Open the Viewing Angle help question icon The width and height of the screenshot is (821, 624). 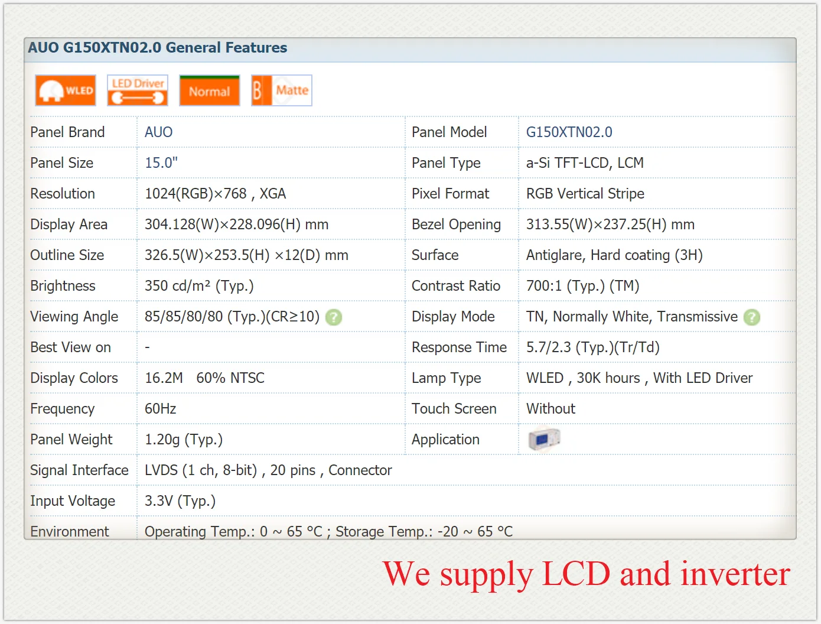tap(334, 317)
